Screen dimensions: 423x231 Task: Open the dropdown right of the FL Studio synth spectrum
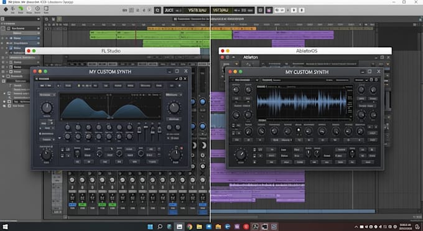point(174,95)
